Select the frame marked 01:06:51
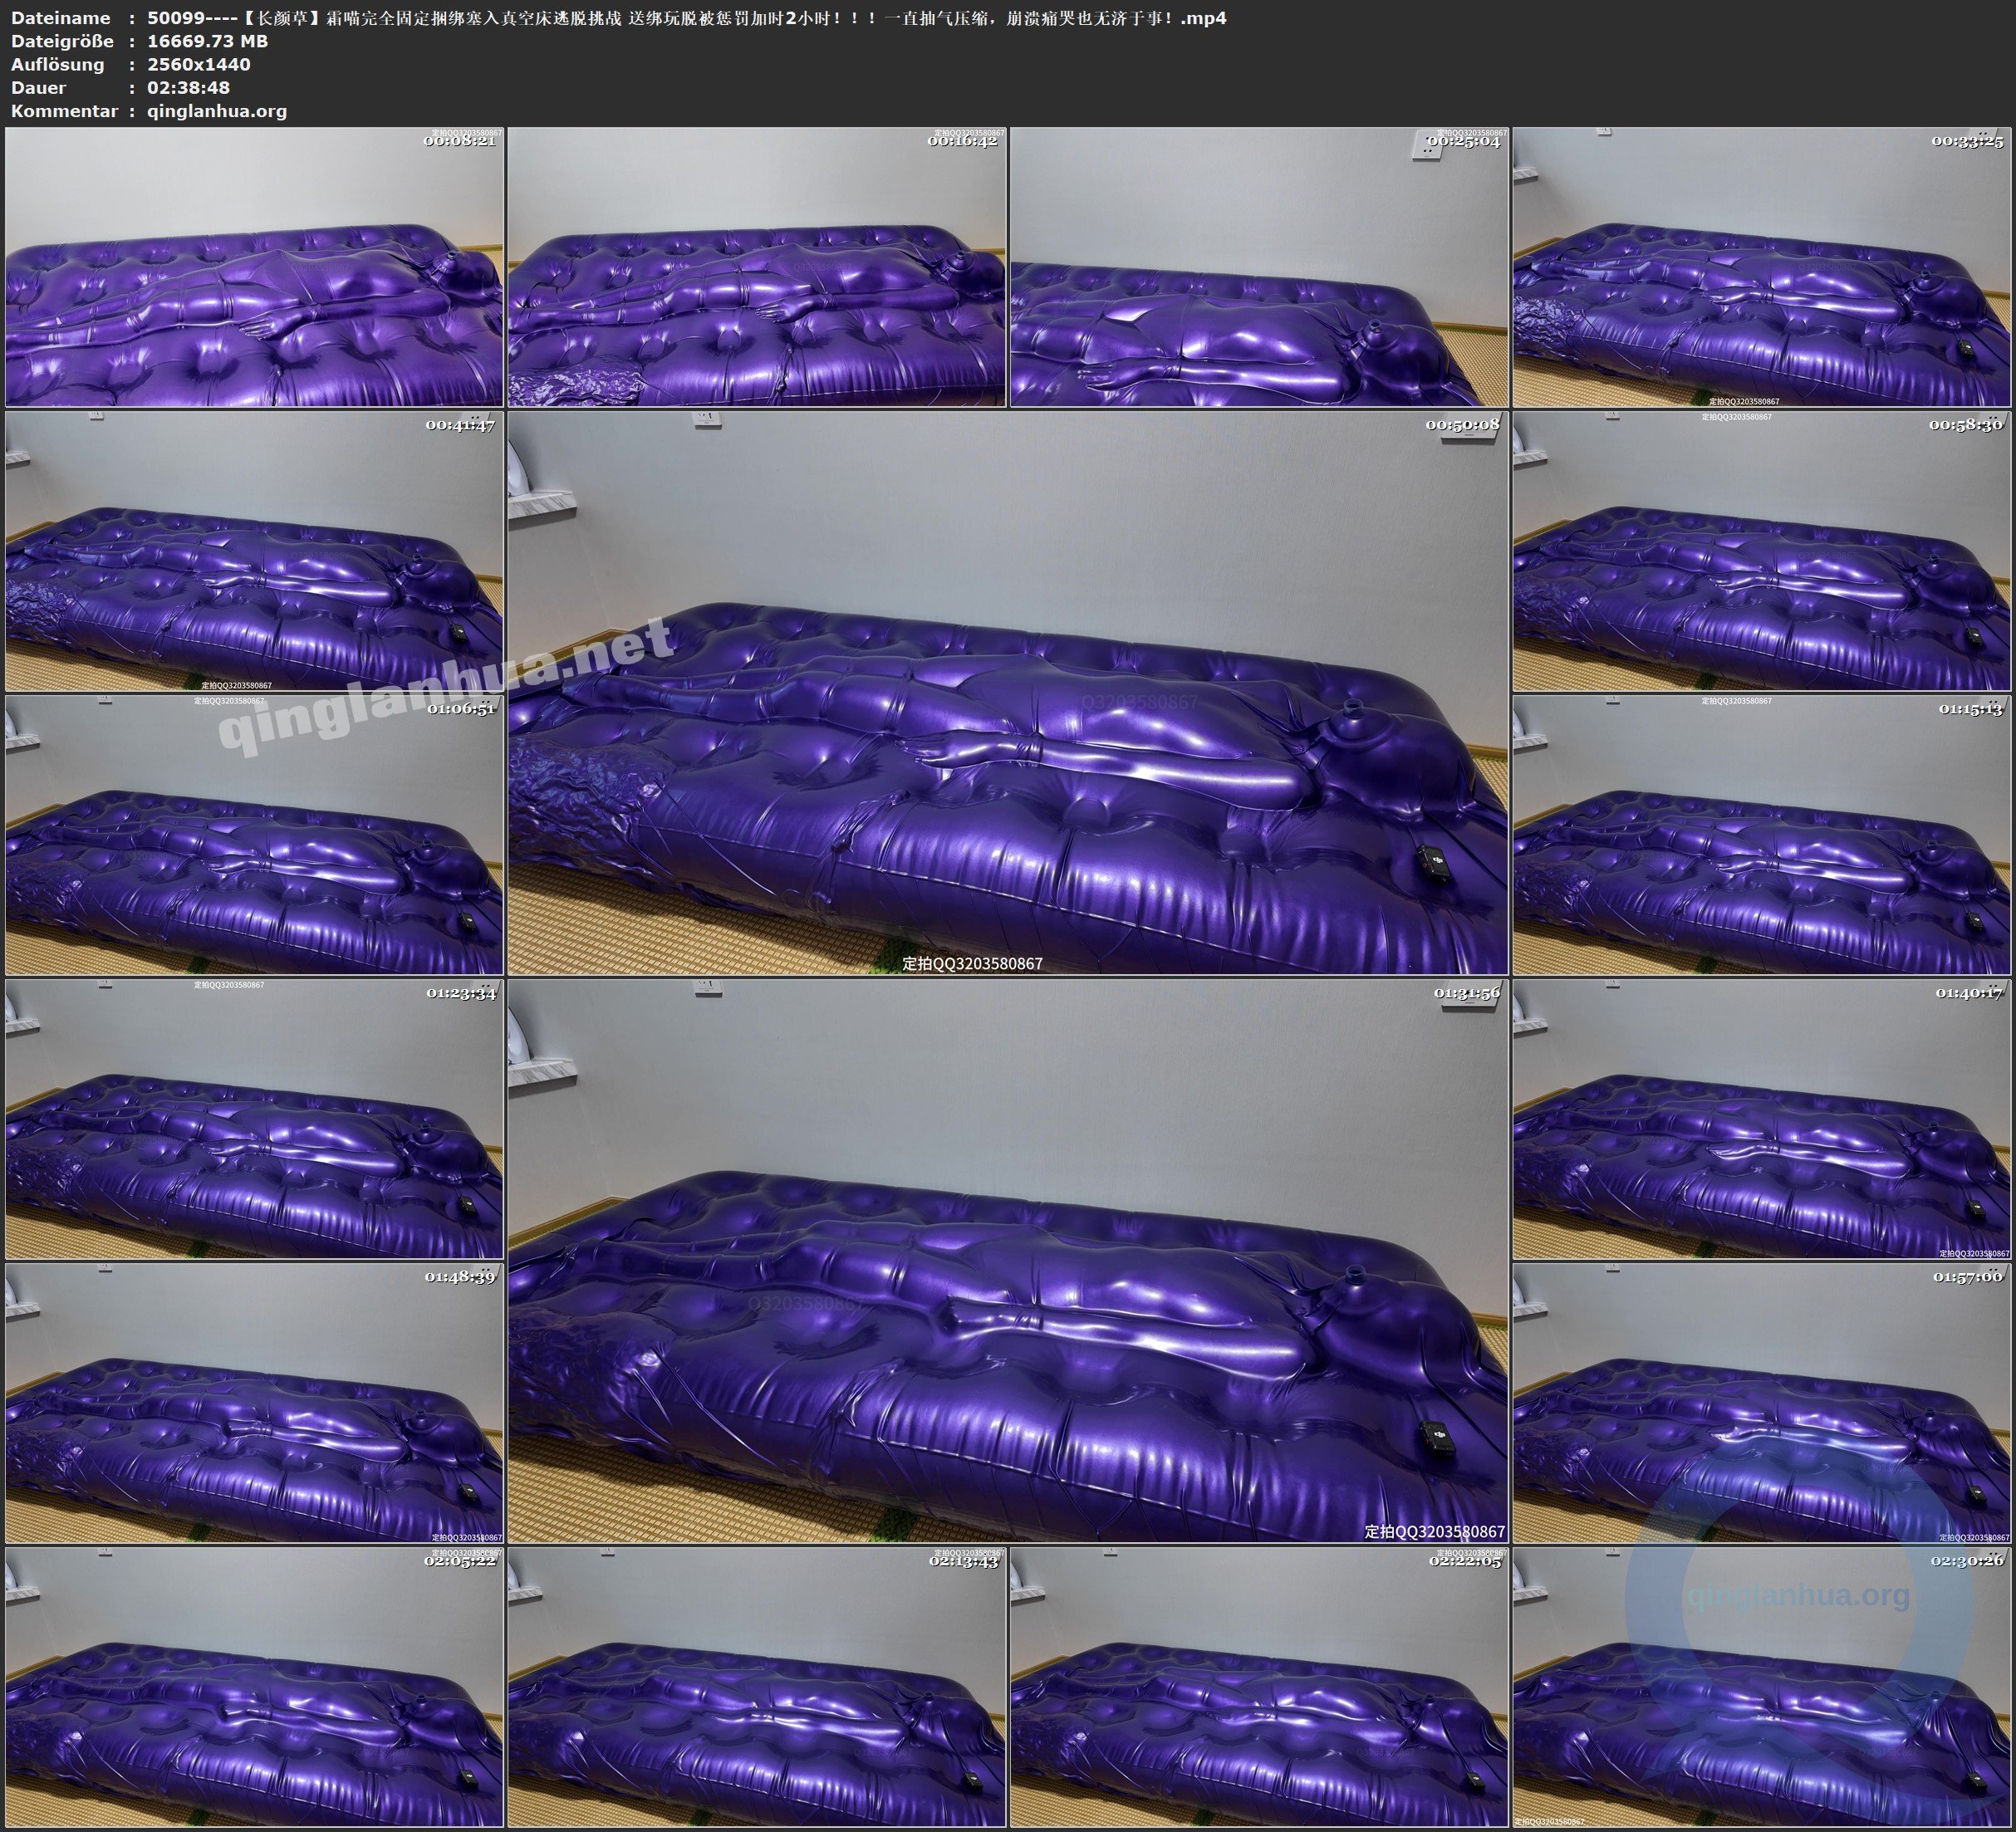 [x=254, y=835]
